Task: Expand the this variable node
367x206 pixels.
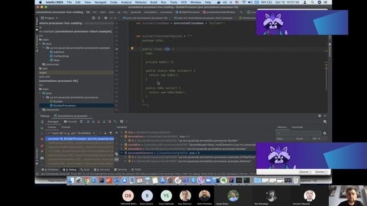Action: (122, 132)
